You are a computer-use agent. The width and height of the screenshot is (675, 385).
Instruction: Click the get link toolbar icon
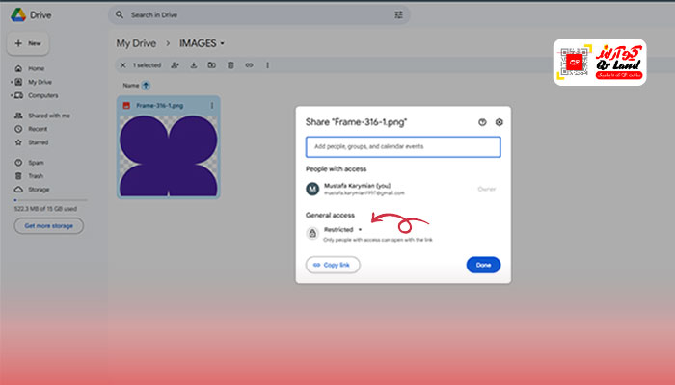pos(249,65)
